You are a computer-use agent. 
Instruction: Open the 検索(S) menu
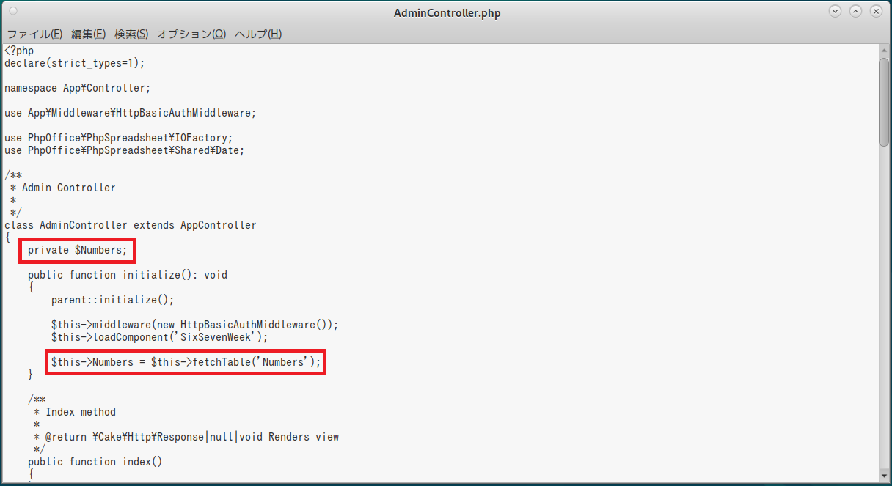[x=131, y=34]
